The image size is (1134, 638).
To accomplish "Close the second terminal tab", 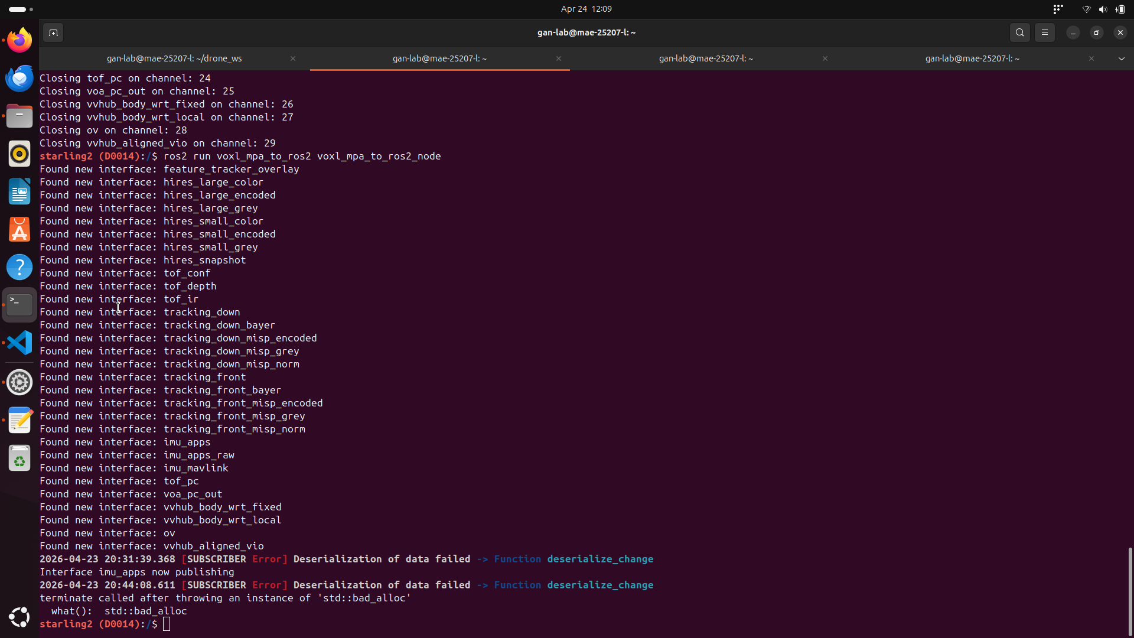I will click(x=559, y=58).
